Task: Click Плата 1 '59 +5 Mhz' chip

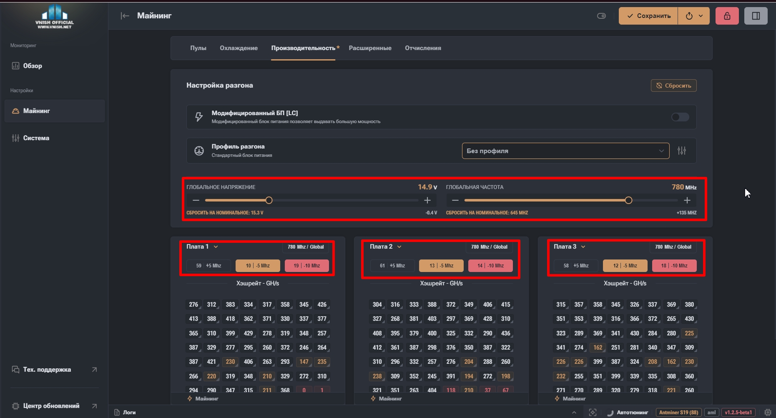Action: [208, 266]
